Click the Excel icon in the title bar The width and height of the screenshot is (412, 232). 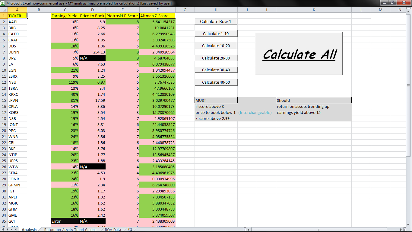click(x=3, y=3)
